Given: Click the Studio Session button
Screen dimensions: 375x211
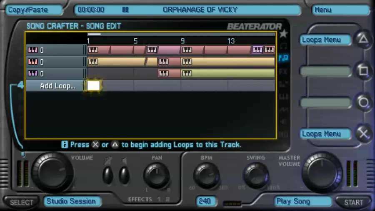Looking at the screenshot, I should point(72,201).
